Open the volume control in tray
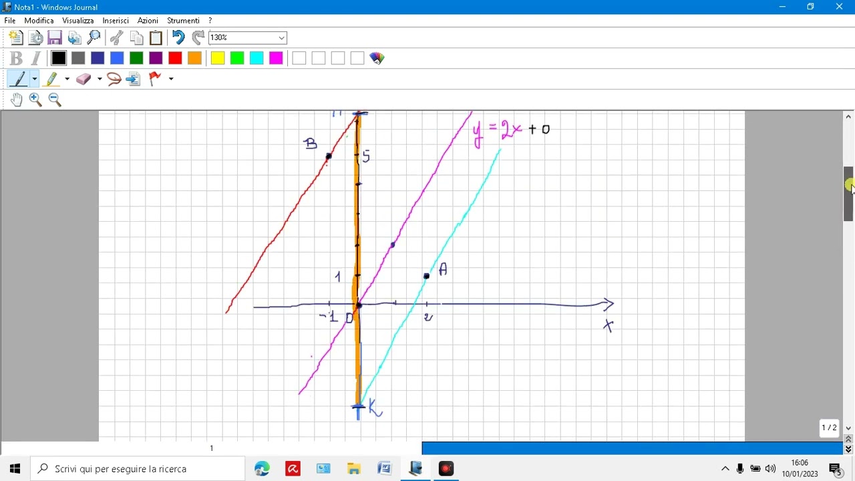 coord(771,469)
